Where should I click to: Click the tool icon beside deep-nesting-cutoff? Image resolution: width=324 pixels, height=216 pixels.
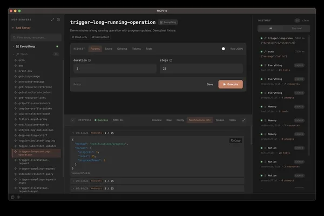pyautogui.click(x=16, y=135)
